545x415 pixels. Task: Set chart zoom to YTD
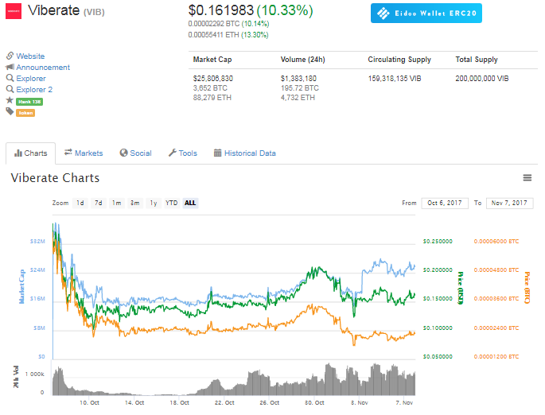[x=171, y=203]
